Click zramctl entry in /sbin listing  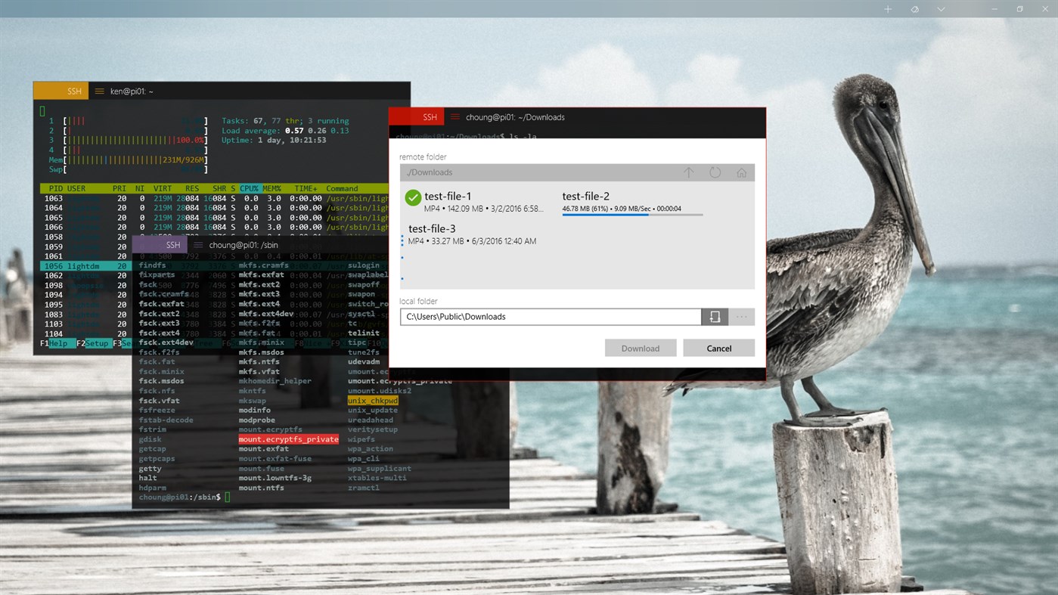(364, 488)
